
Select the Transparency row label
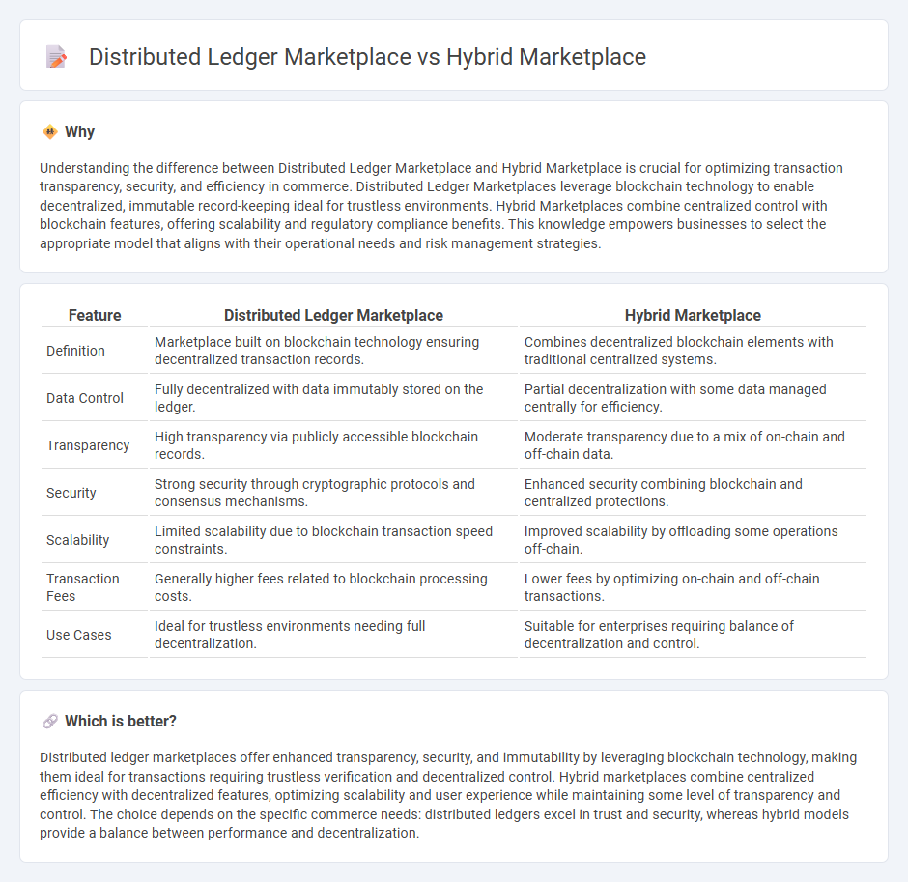(88, 445)
